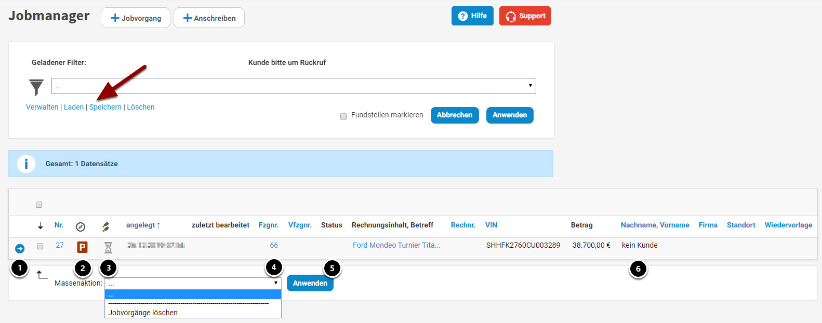Viewport: 822px width, 323px height.
Task: Tick the select-all checkbox above the table
Action: point(39,205)
